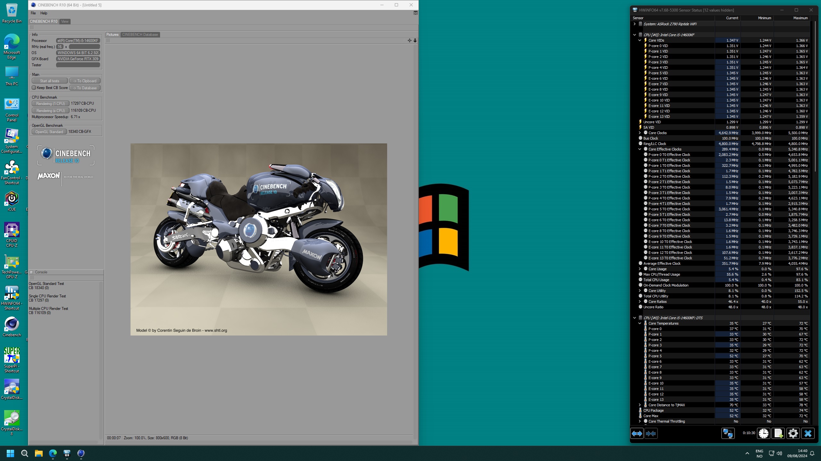
Task: Open HWiNFO sensor settings gear
Action: click(x=793, y=433)
